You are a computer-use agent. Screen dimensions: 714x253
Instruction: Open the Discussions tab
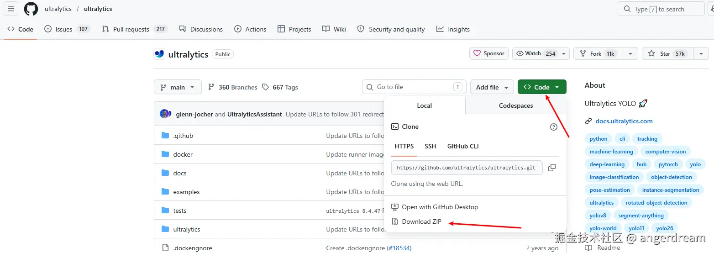point(201,29)
